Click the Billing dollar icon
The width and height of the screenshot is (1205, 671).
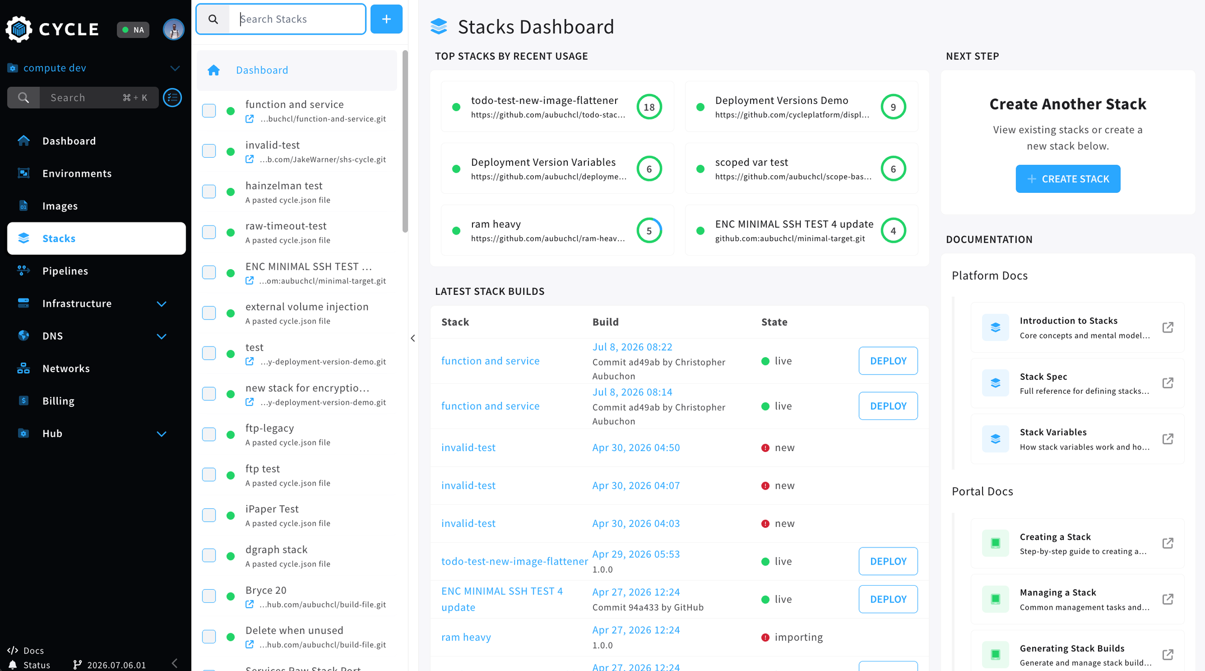pyautogui.click(x=24, y=401)
